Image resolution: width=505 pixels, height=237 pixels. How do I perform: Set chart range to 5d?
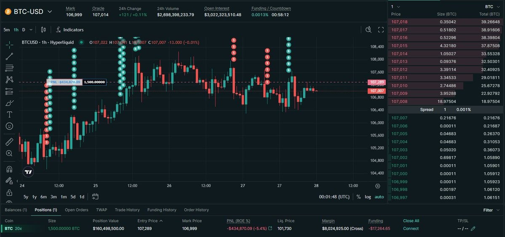click(x=73, y=197)
